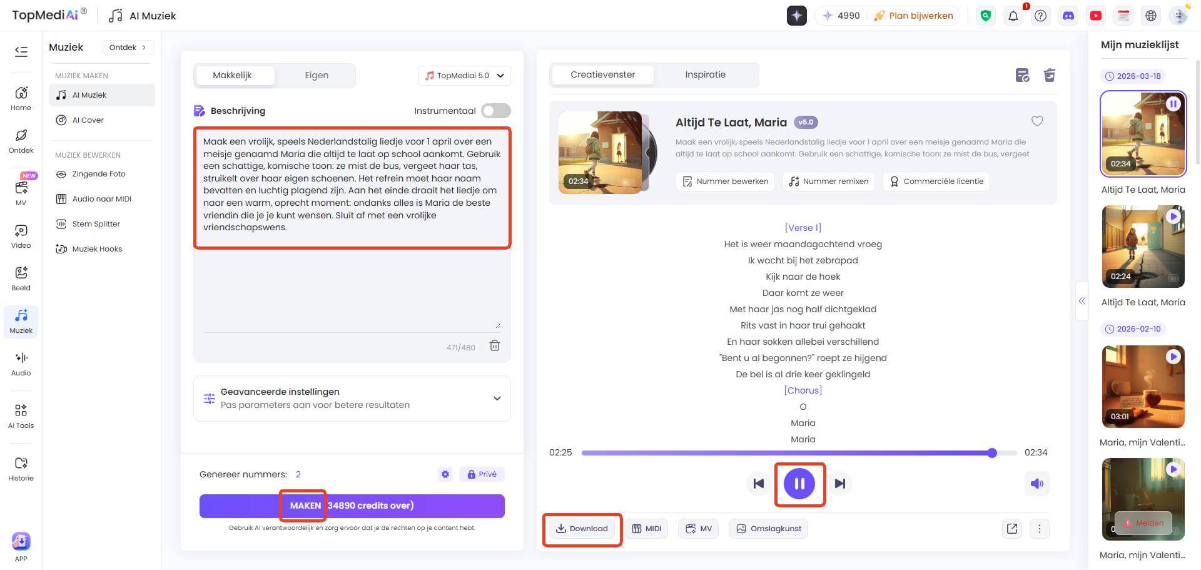Favorite the song with the heart icon

(1037, 121)
